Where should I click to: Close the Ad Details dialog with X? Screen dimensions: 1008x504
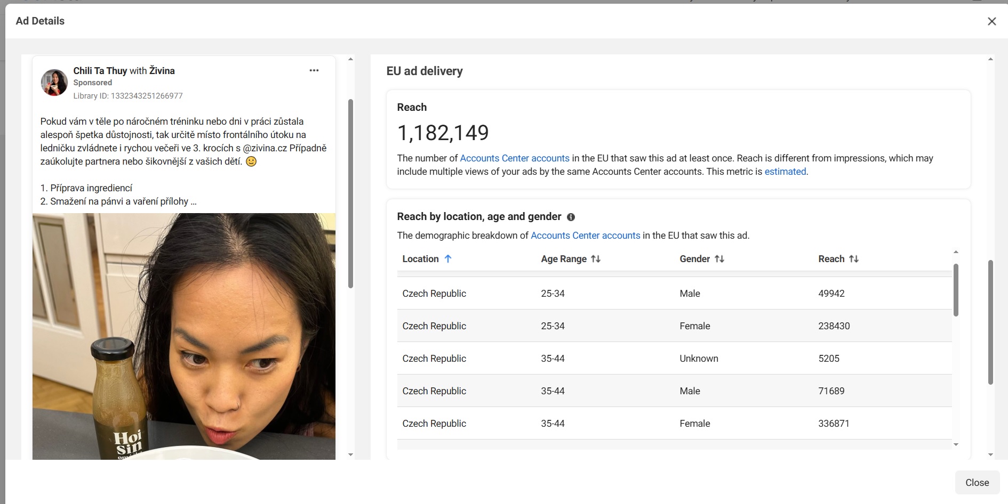(991, 21)
